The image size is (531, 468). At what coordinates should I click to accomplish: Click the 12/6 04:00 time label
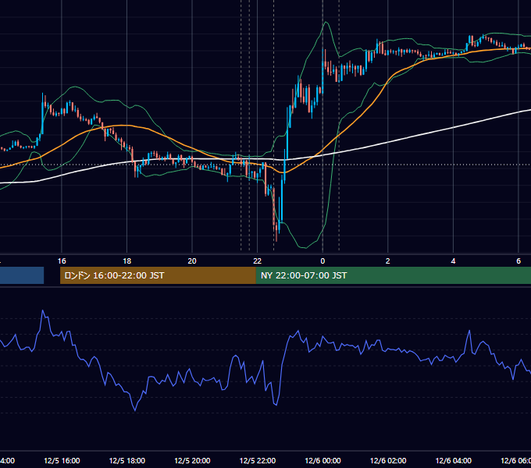(x=453, y=460)
